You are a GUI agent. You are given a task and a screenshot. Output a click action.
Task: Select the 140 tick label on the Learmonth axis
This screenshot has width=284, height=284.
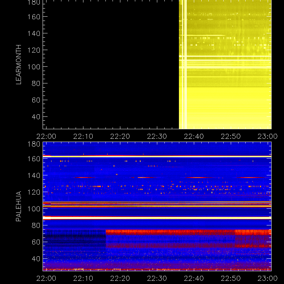[34, 33]
